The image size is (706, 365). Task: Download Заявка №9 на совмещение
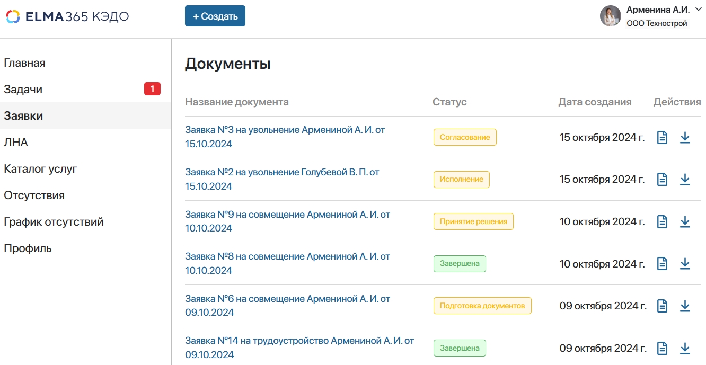coord(685,221)
